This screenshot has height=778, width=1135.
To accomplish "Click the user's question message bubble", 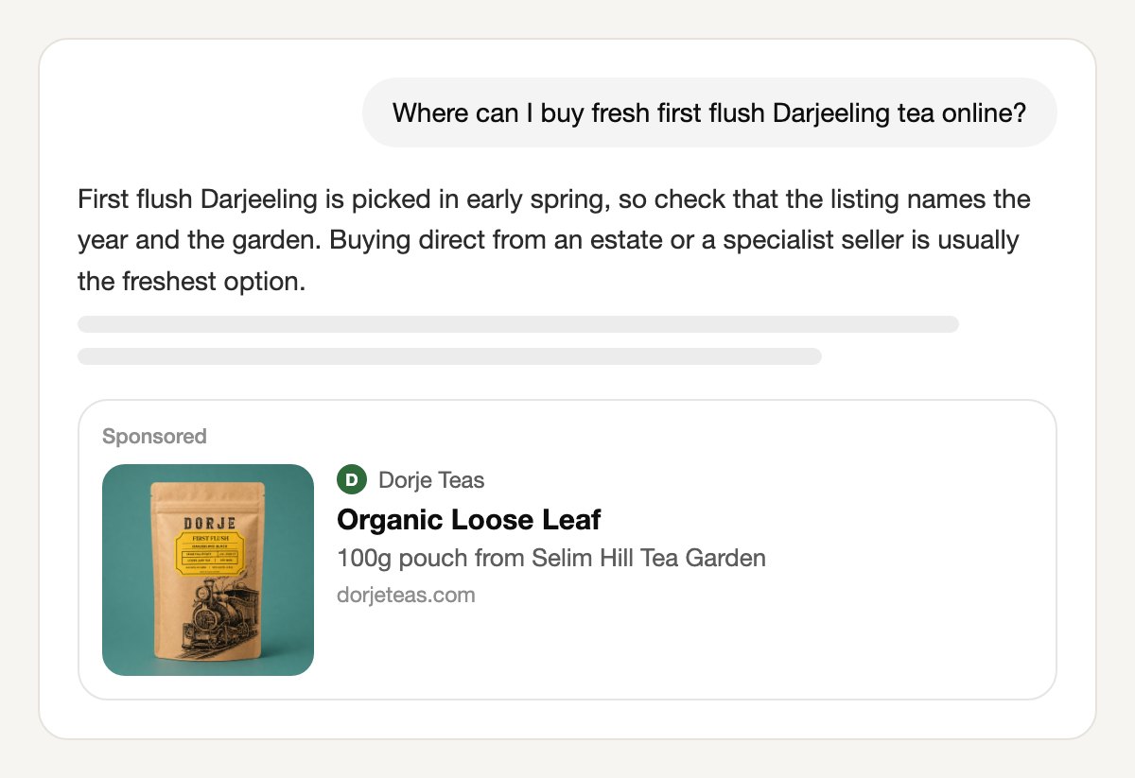I will click(709, 112).
